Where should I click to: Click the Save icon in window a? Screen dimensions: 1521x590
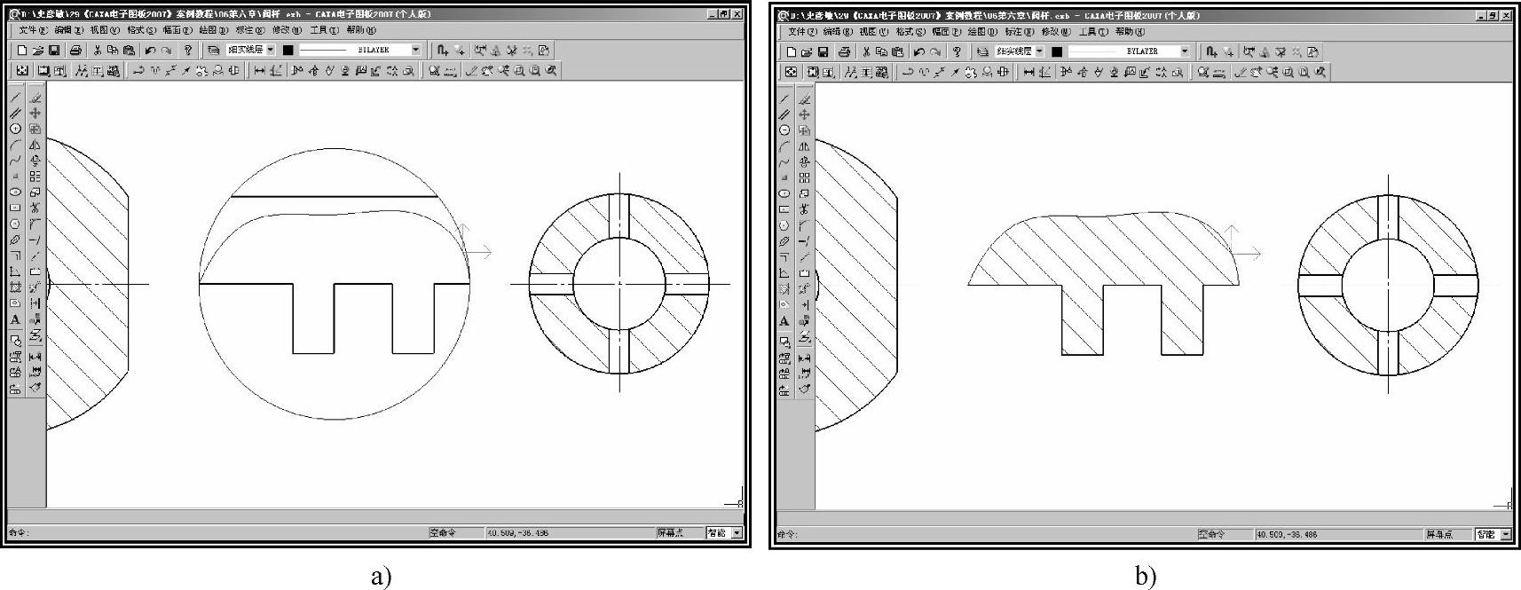coord(54,51)
